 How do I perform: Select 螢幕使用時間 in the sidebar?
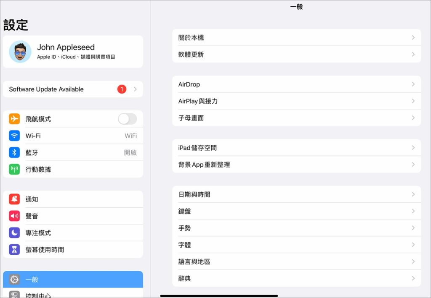click(73, 249)
